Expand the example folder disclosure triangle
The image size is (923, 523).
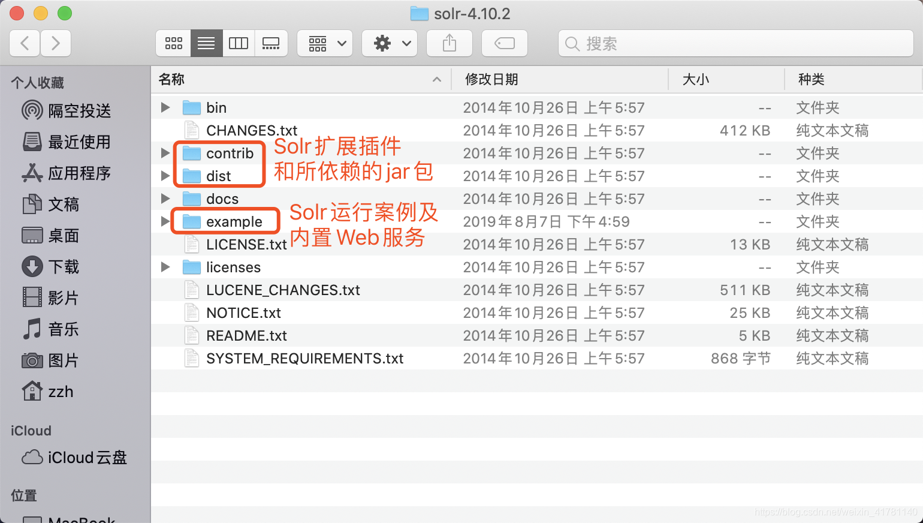pyautogui.click(x=165, y=221)
